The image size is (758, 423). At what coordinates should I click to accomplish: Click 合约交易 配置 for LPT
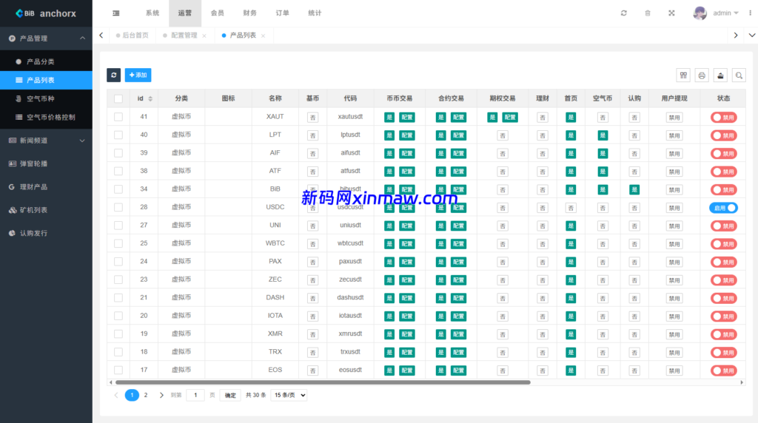(x=459, y=135)
